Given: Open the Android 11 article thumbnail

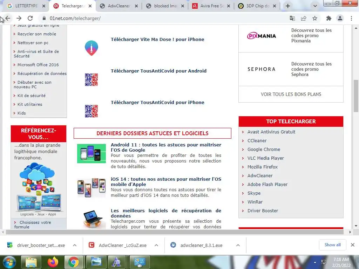Looking at the screenshot, I should [x=92, y=153].
